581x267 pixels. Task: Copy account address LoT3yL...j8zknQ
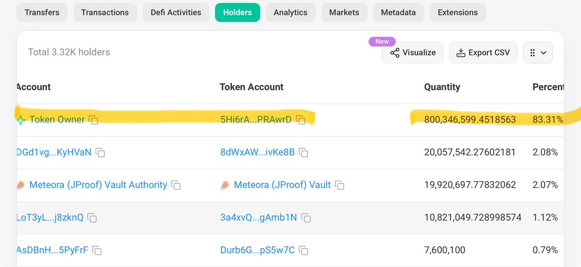92,218
